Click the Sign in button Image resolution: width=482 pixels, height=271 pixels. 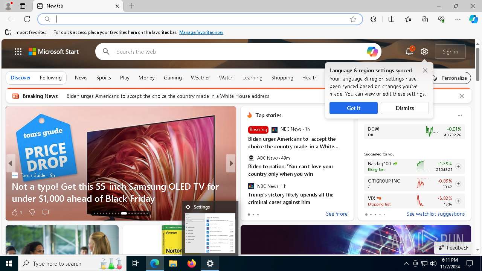[450, 52]
